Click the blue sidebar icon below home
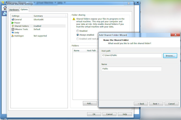 [x=5, y=14]
